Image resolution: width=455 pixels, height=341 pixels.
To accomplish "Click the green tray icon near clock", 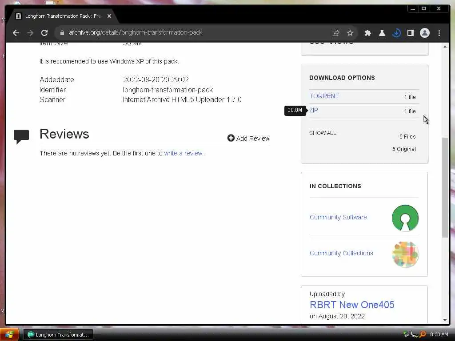I will [406, 334].
